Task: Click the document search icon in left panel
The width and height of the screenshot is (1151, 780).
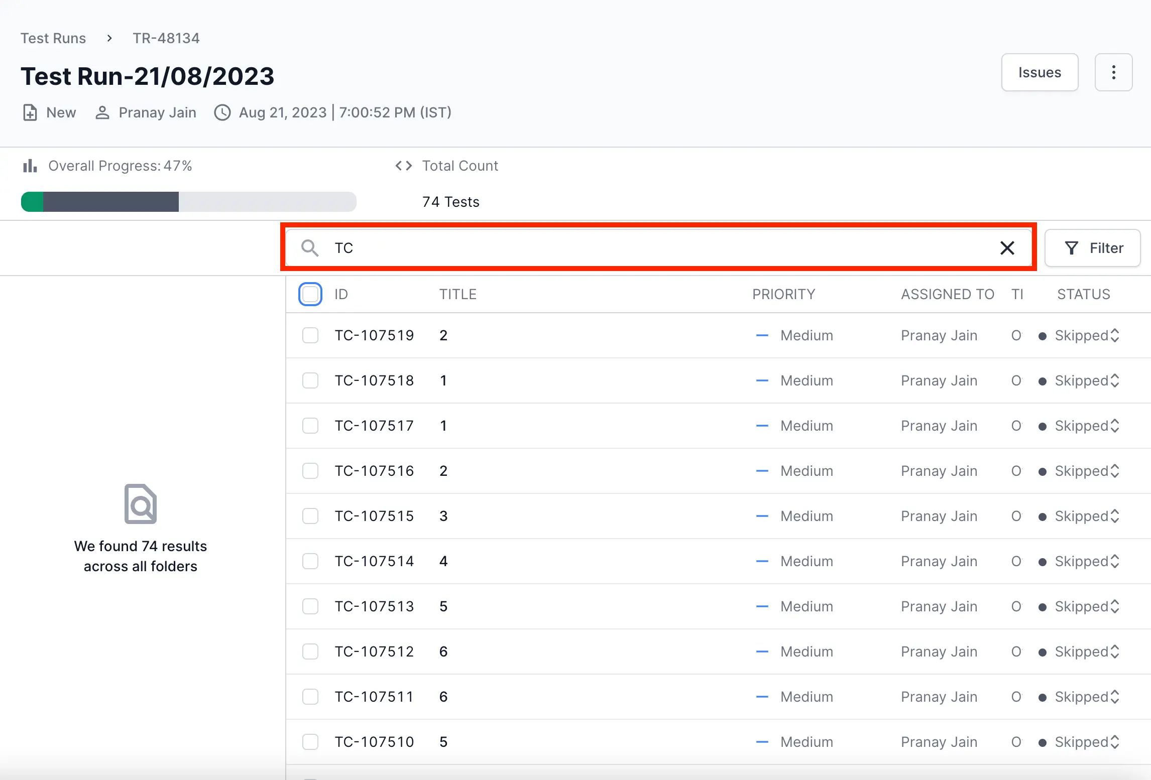Action: point(141,504)
